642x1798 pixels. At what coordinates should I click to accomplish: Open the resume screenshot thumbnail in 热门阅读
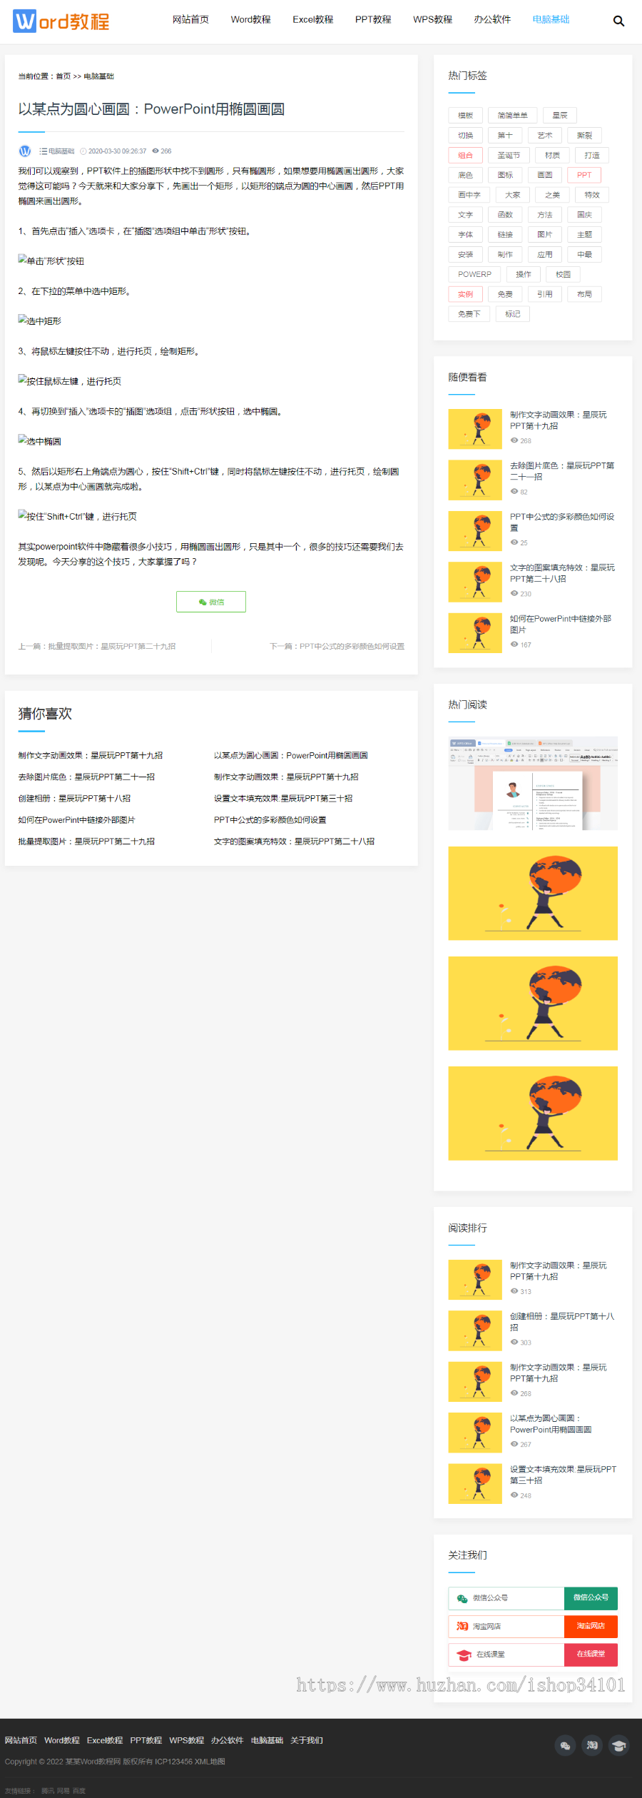click(533, 783)
